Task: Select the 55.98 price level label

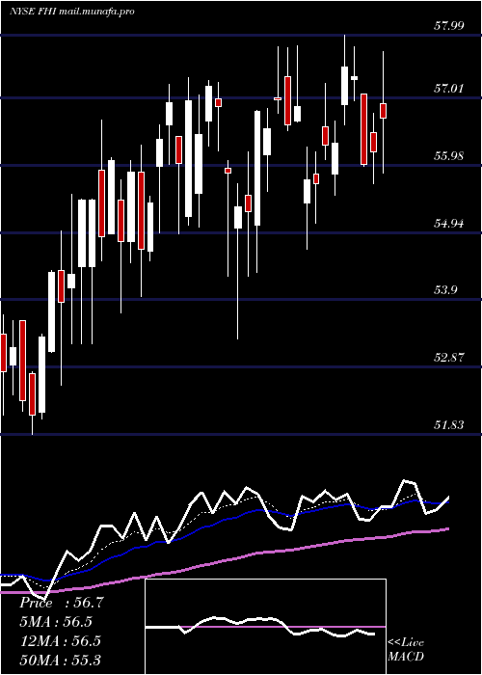Action: point(448,156)
